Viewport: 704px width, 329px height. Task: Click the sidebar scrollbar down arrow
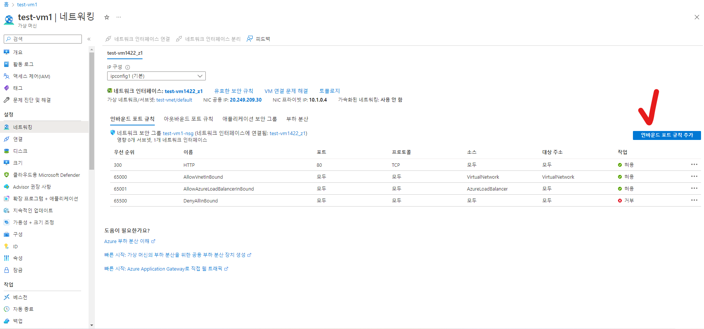tap(92, 325)
